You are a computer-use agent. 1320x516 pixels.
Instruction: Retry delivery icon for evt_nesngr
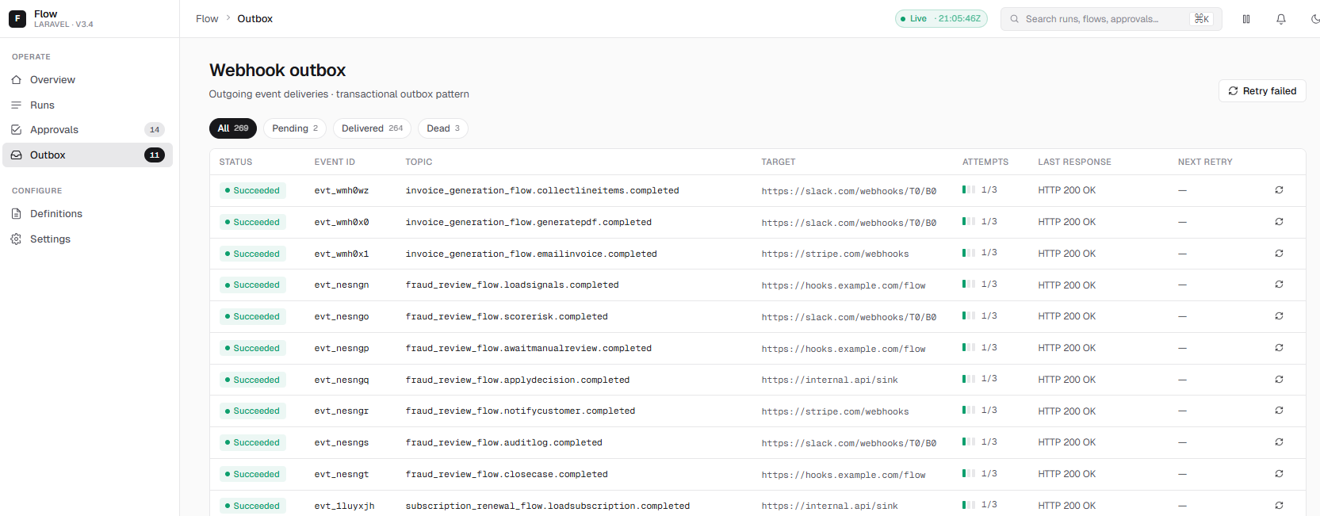coord(1279,411)
